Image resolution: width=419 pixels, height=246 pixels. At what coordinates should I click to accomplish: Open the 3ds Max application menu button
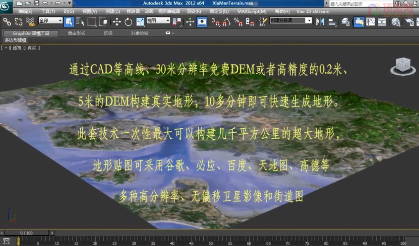[x=6, y=6]
